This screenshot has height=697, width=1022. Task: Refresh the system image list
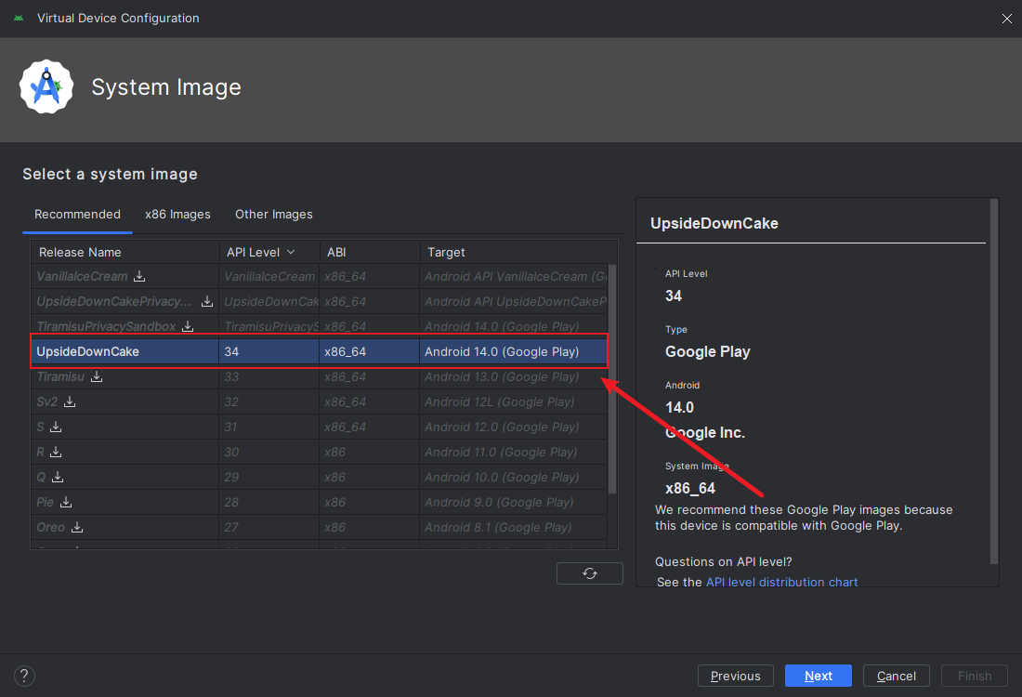pyautogui.click(x=589, y=573)
